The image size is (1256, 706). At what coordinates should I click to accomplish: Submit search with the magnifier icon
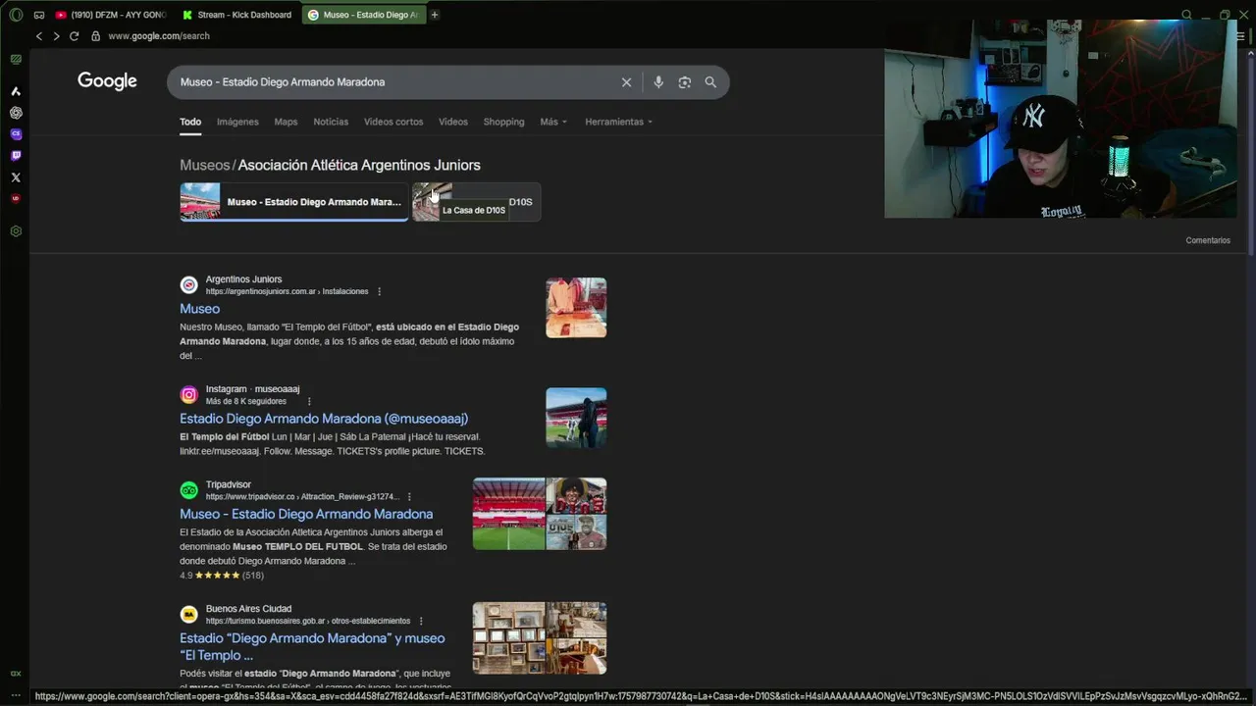(710, 82)
